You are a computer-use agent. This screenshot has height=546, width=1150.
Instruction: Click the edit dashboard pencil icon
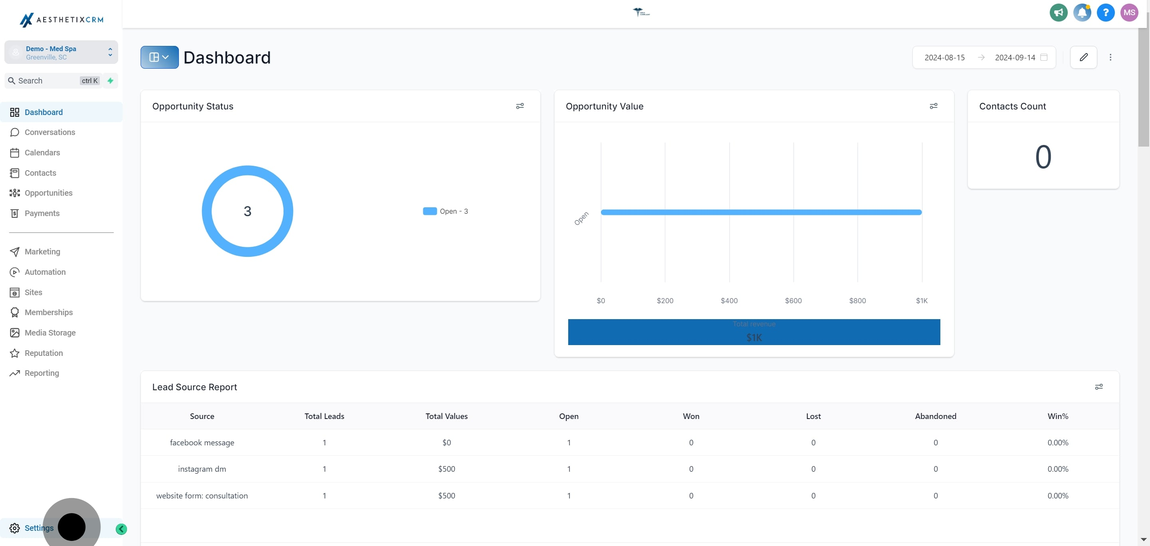click(1083, 57)
